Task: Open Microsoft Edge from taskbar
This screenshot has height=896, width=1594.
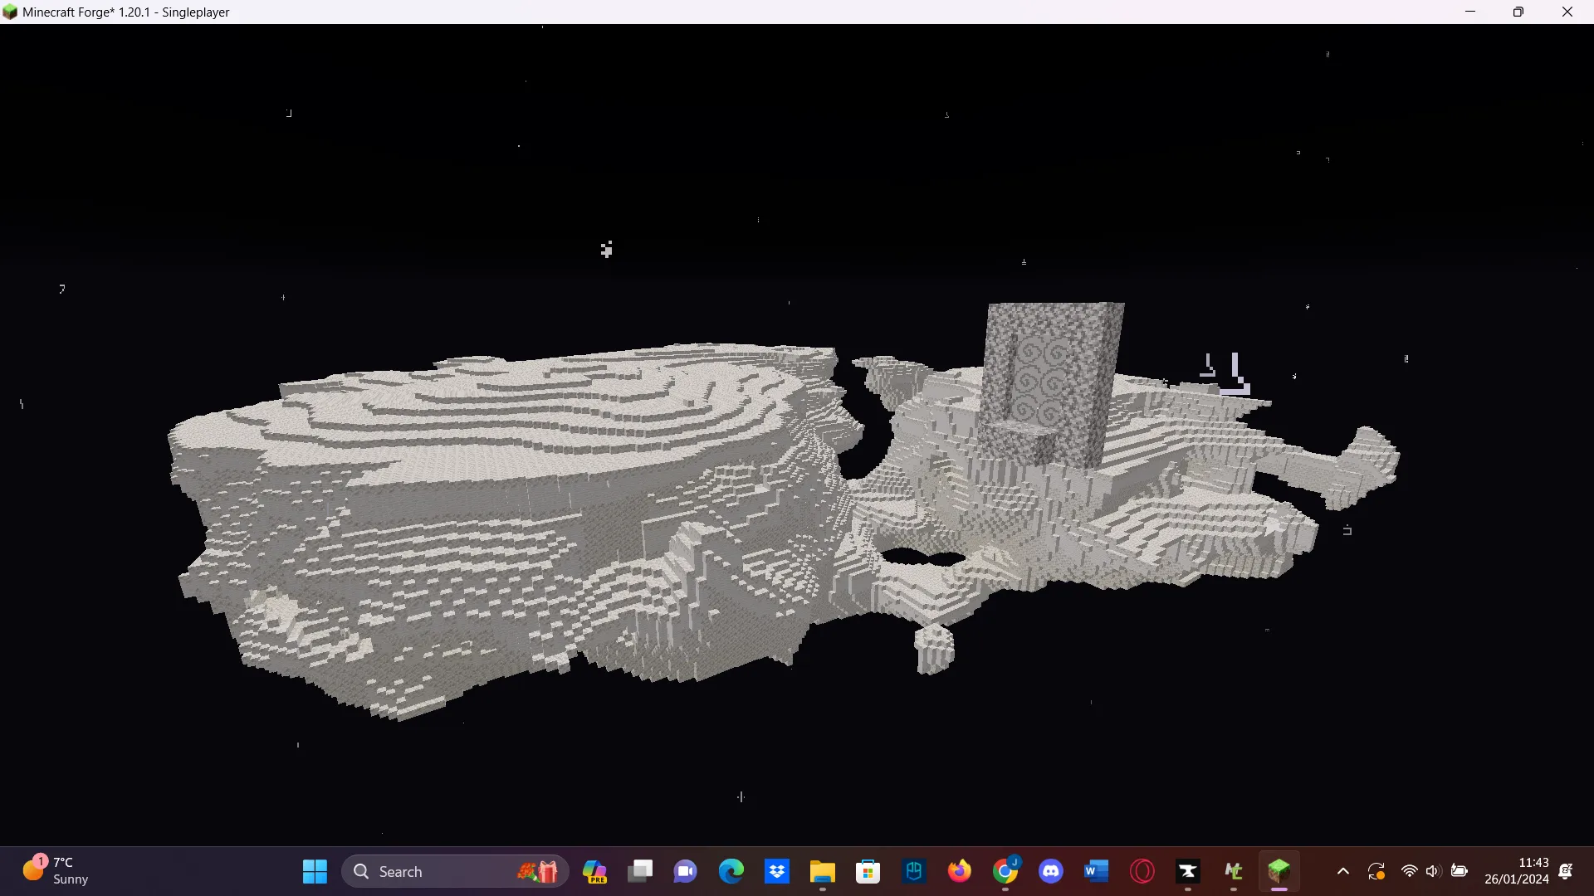Action: [x=731, y=871]
